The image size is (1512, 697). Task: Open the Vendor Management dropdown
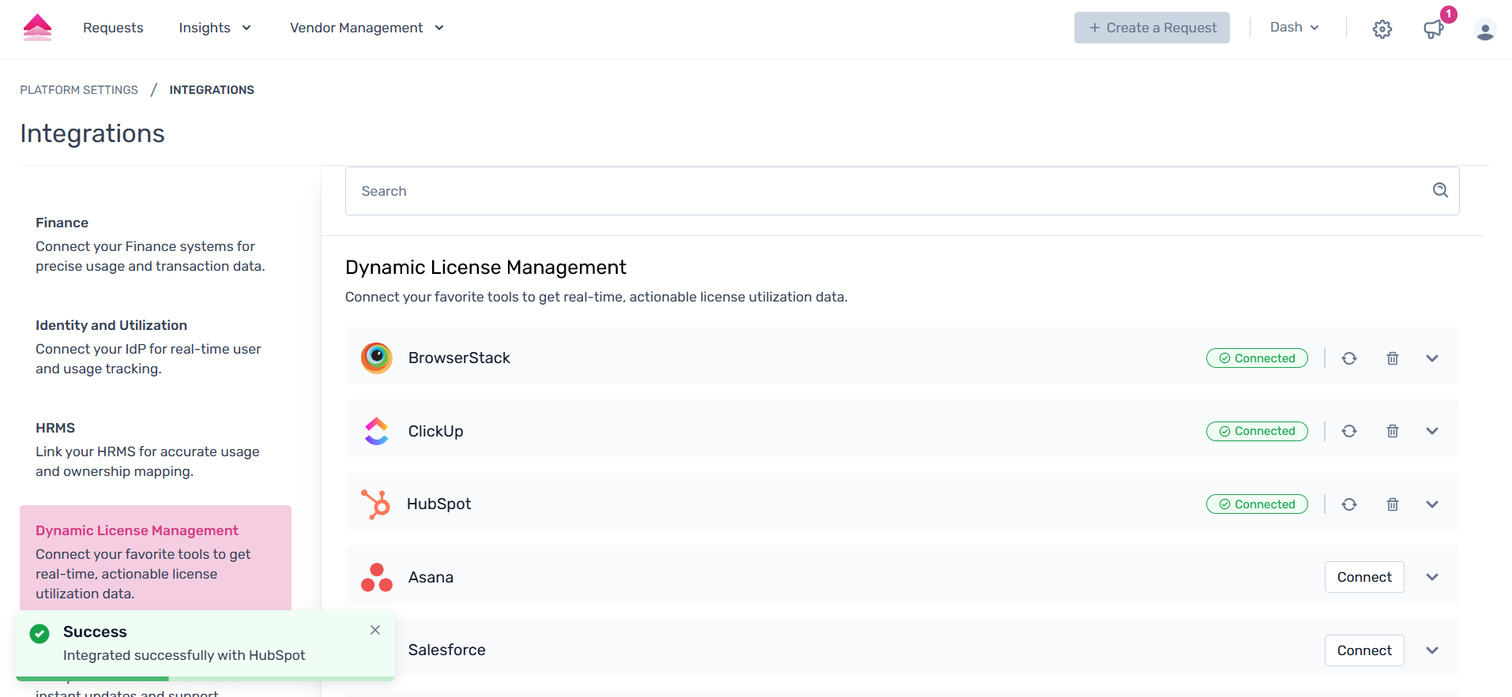pyautogui.click(x=367, y=28)
